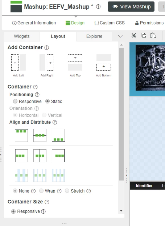Screen dimensions: 165x226
Task: Open help for Positioning
Action: (x=37, y=95)
